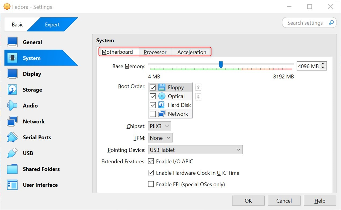This screenshot has height=210, width=341.
Task: Enable EFI (special OSes only) checkbox
Action: pos(151,184)
